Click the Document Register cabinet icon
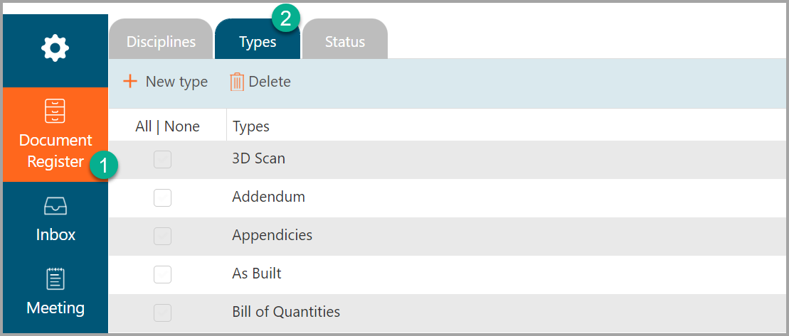 point(55,111)
